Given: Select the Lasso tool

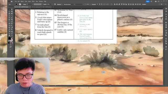Looking at the screenshot, I should tap(12, 11).
